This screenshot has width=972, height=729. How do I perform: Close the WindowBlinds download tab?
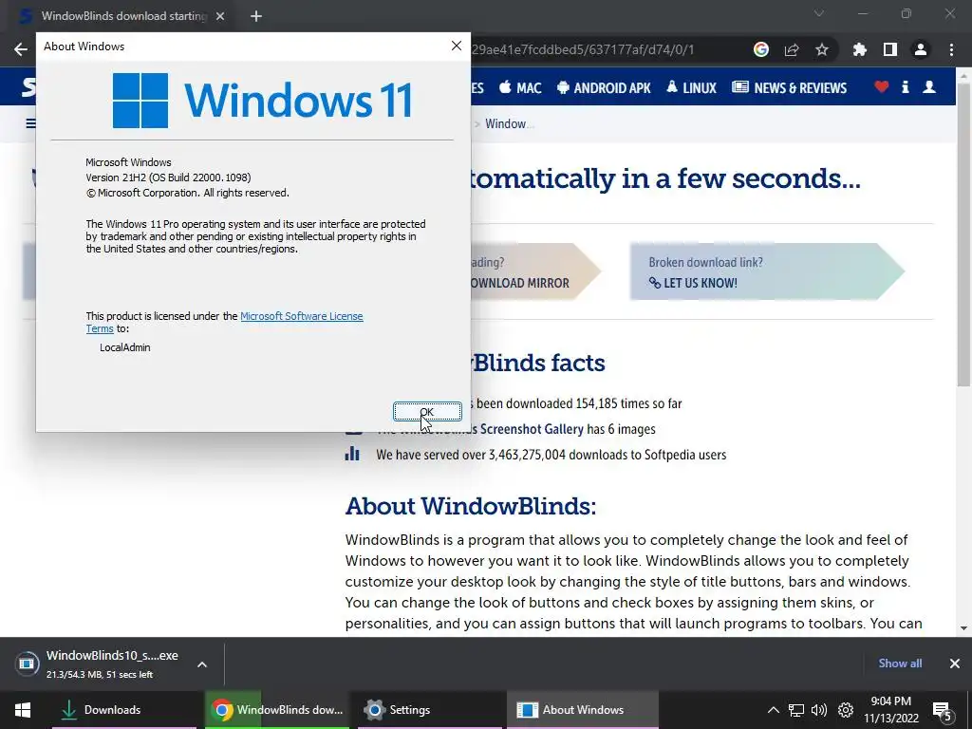pos(220,16)
